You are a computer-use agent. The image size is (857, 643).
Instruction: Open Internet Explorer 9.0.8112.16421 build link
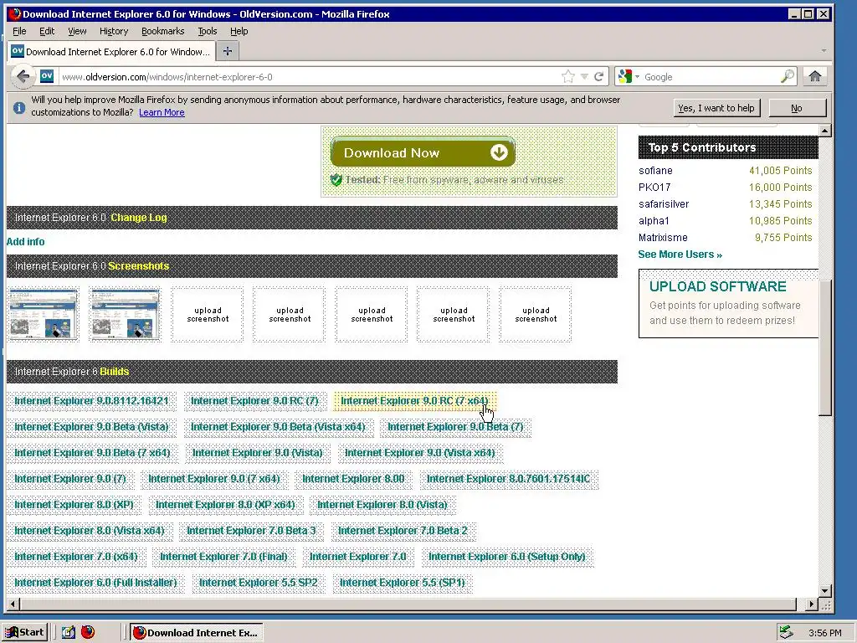click(91, 401)
